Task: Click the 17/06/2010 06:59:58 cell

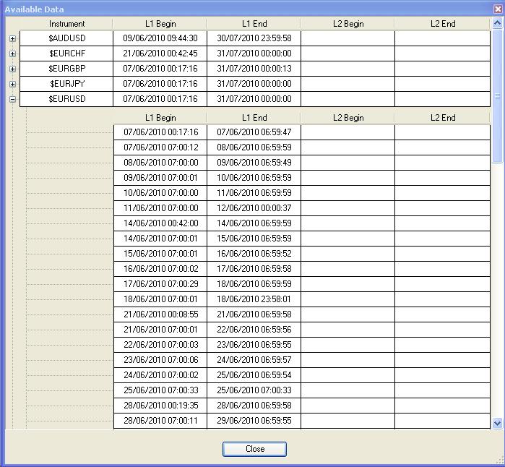Action: (x=254, y=269)
